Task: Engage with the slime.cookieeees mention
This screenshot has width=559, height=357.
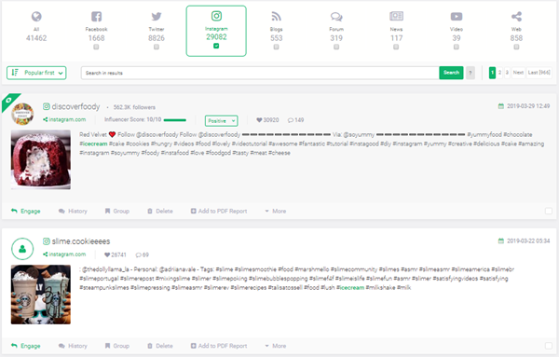Action: point(26,346)
